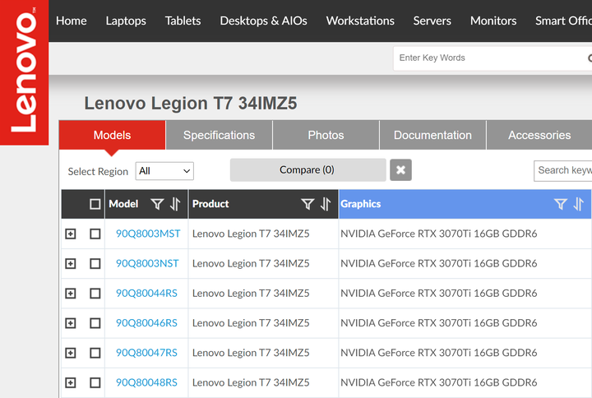This screenshot has height=398, width=592.
Task: Open model link 90Q80048RS
Action: (x=146, y=383)
